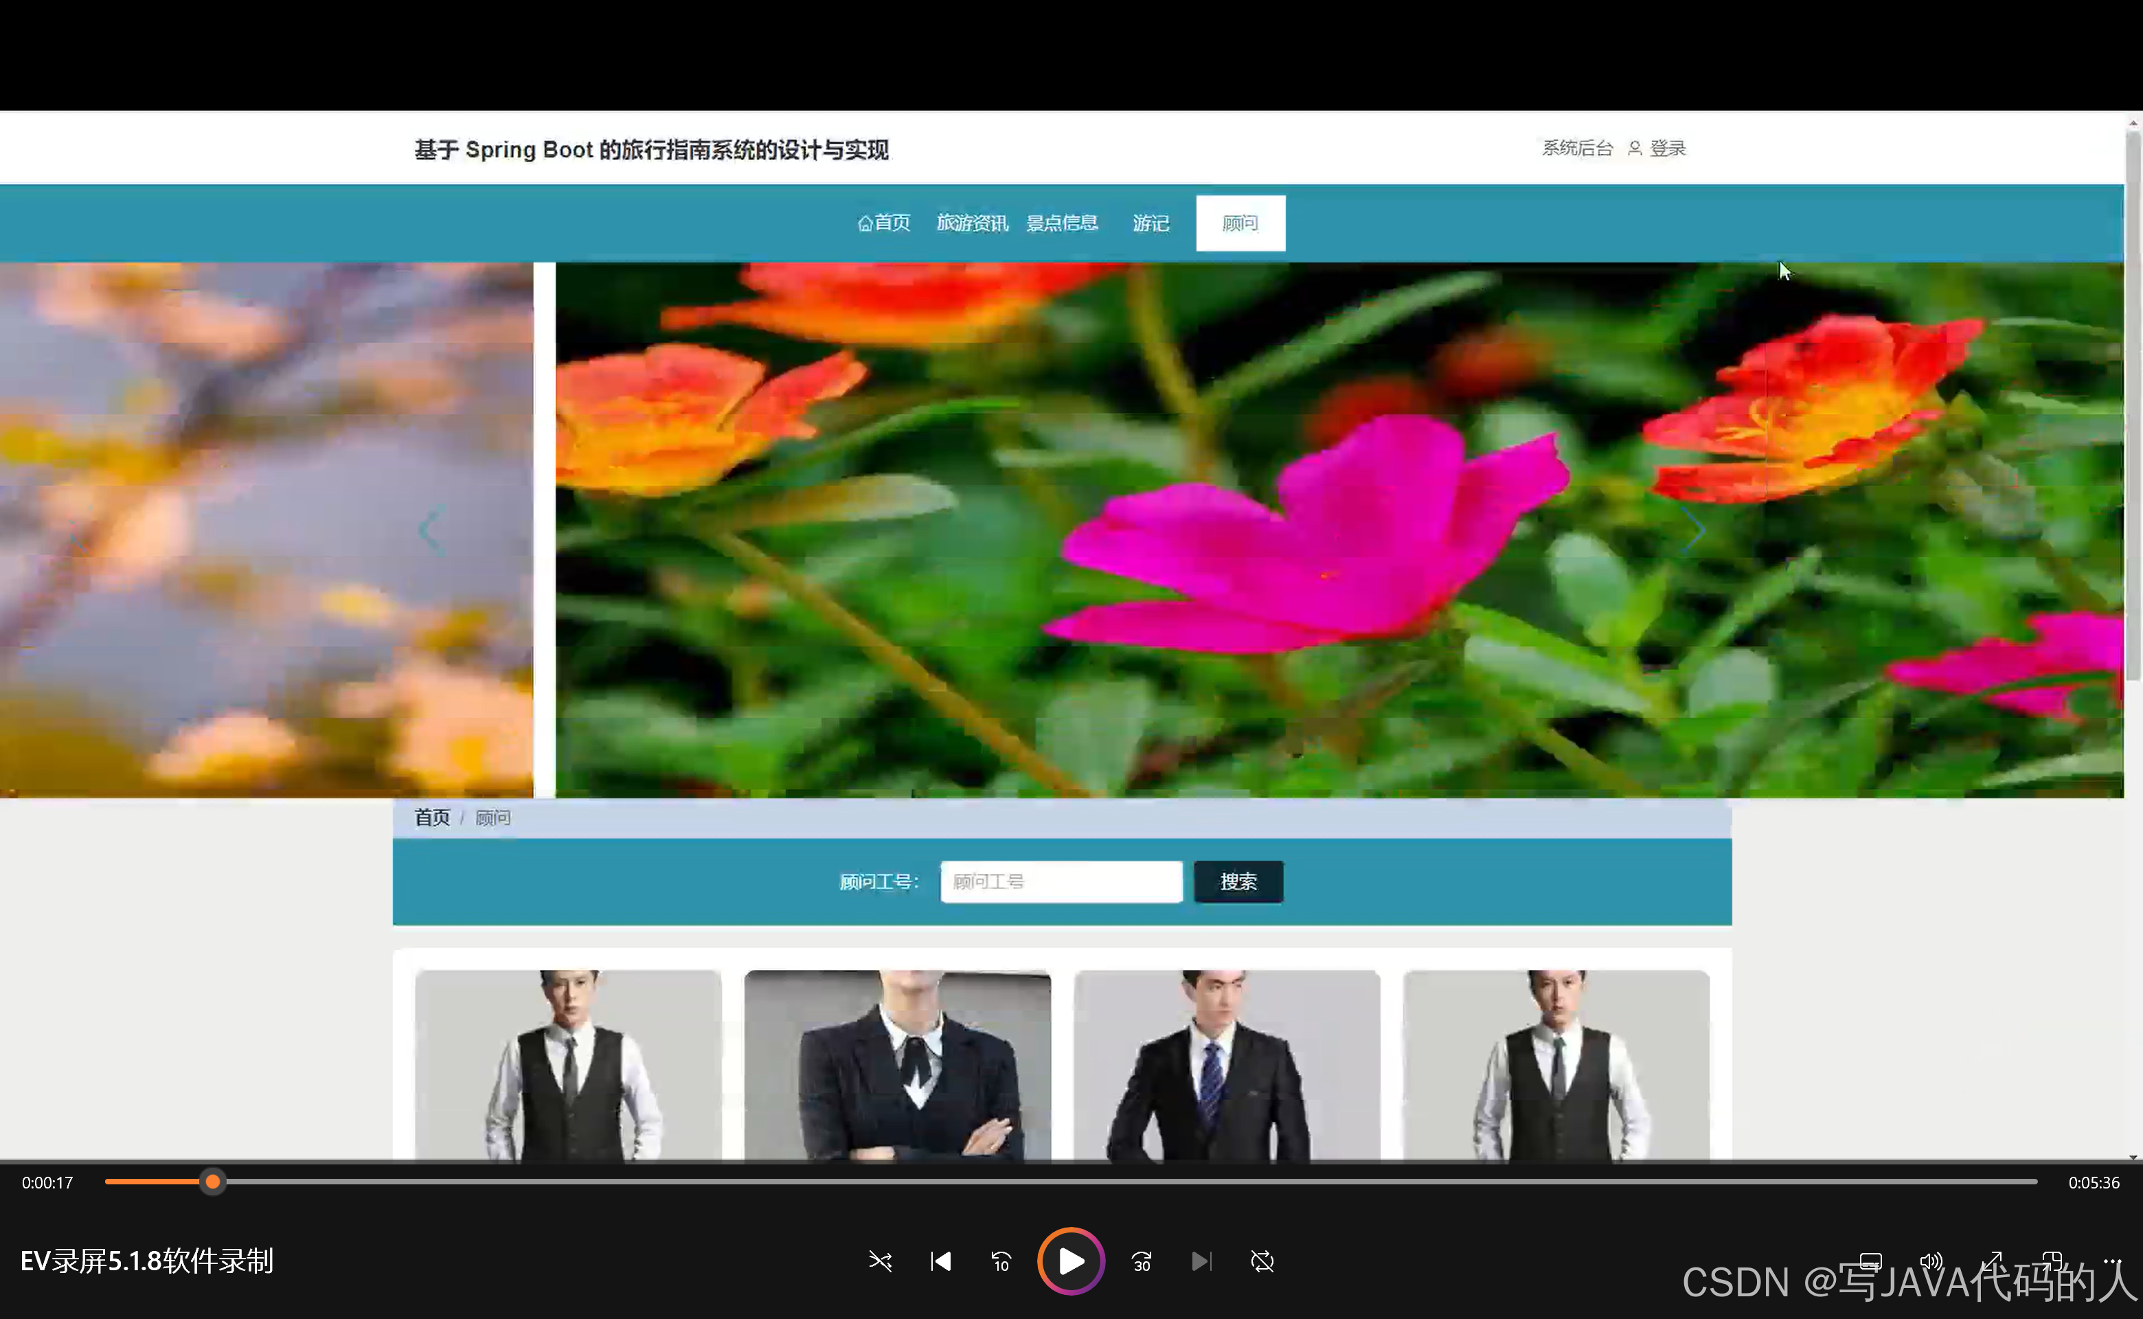Open the volume control
Screen dimensions: 2143x1319
[1930, 1261]
